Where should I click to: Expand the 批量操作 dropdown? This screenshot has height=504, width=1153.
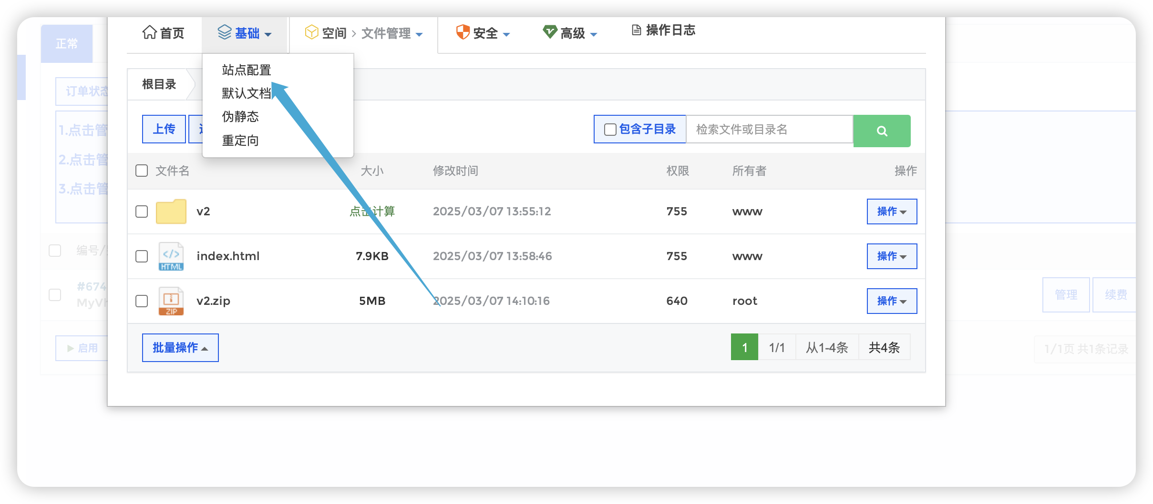[180, 348]
